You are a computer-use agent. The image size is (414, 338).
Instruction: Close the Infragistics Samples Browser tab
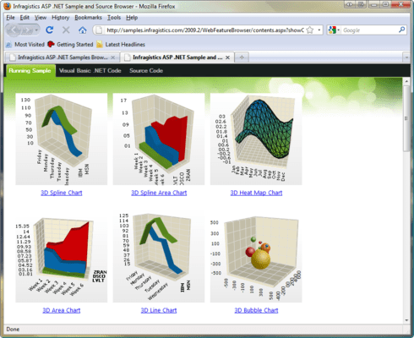click(x=113, y=57)
